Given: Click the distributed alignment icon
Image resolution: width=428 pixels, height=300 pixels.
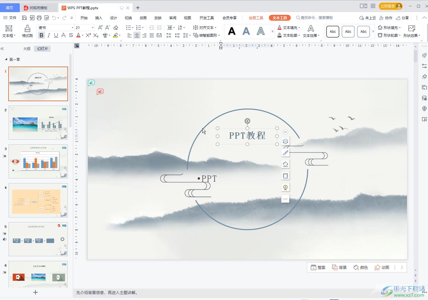Looking at the screenshot, I should coord(159,35).
